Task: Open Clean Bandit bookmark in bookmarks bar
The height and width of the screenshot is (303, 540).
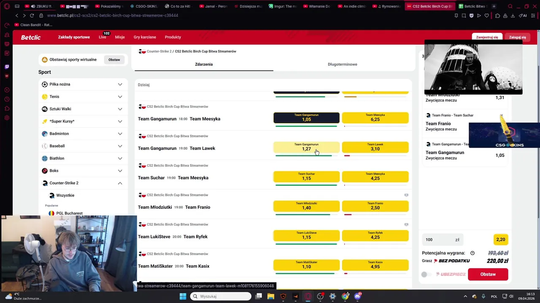Action: tap(33, 25)
